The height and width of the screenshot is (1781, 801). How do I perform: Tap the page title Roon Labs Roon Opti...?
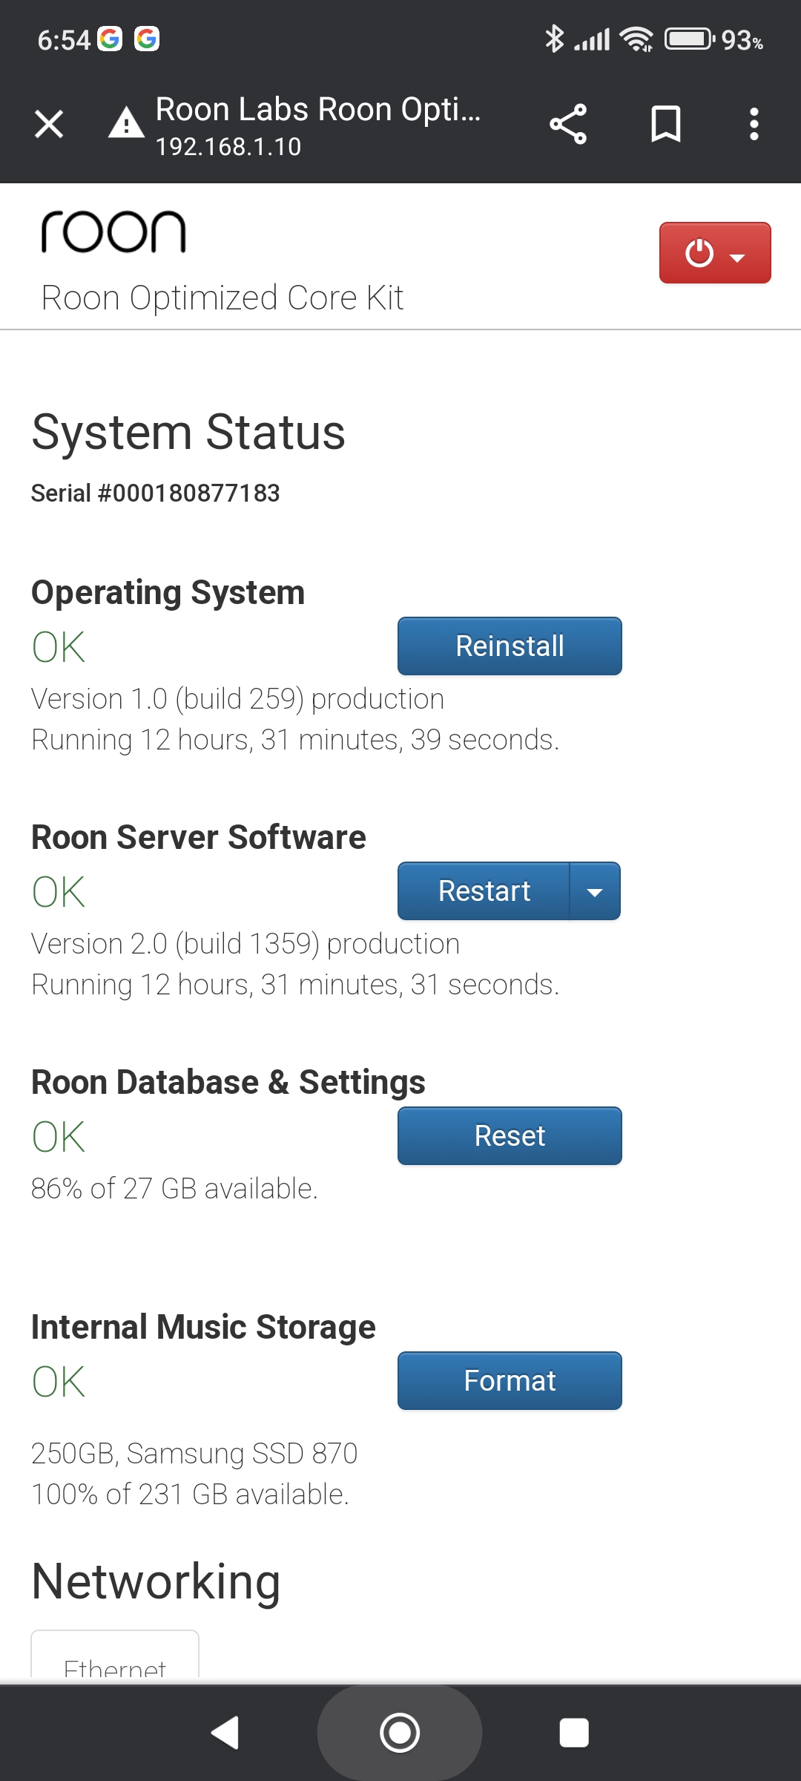pyautogui.click(x=318, y=110)
